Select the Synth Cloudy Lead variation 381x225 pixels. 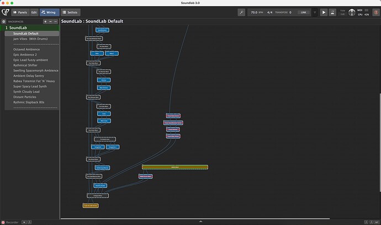[32, 92]
